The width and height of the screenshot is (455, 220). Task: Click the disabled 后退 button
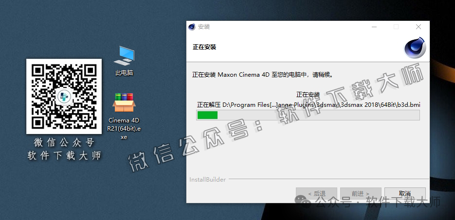(317, 194)
